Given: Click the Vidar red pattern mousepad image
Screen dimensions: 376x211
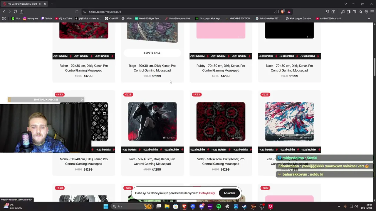Looking at the screenshot, I should pyautogui.click(x=221, y=121).
